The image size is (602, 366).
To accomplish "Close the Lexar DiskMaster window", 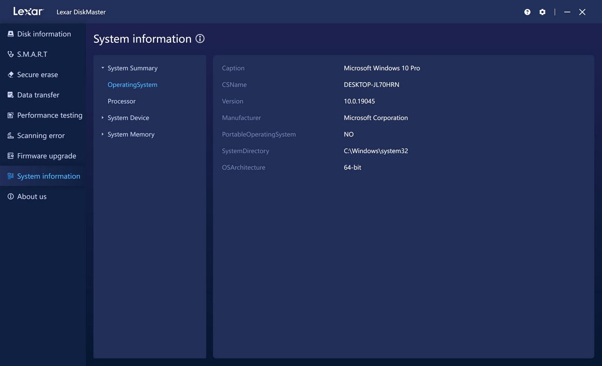I will tap(582, 12).
